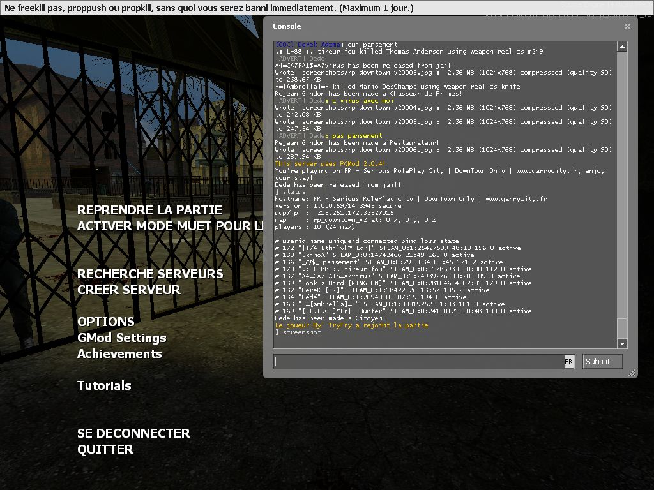The image size is (654, 490).
Task: Open RECHERCHE SERVEURS
Action: (x=150, y=274)
